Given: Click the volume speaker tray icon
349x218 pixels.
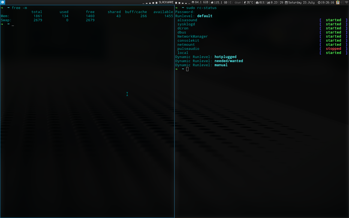Looking at the screenshot, I should (x=342, y=2).
